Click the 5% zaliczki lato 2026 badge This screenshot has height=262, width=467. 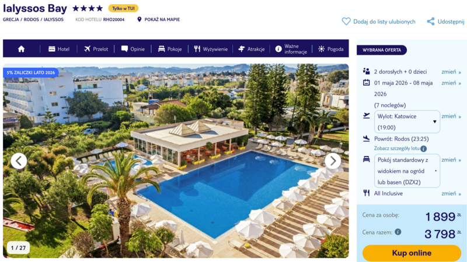click(31, 72)
